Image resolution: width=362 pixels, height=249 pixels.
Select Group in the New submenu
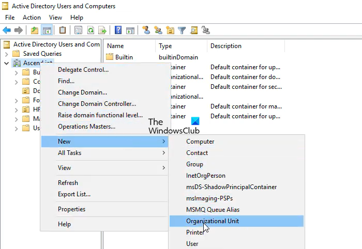237,164
